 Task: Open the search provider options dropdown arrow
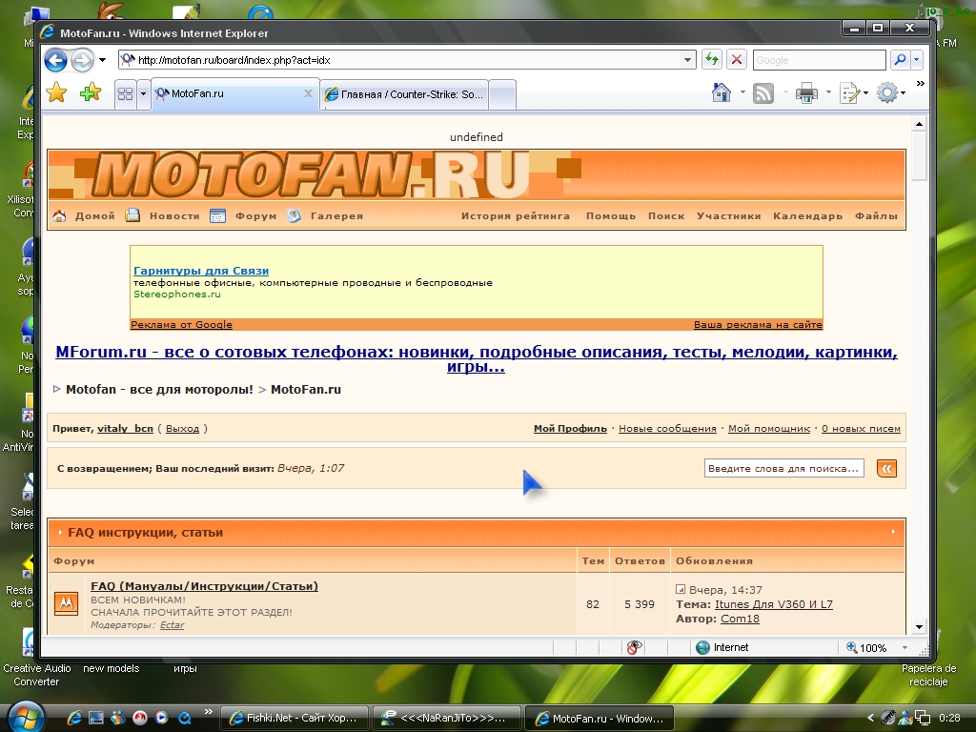916,60
